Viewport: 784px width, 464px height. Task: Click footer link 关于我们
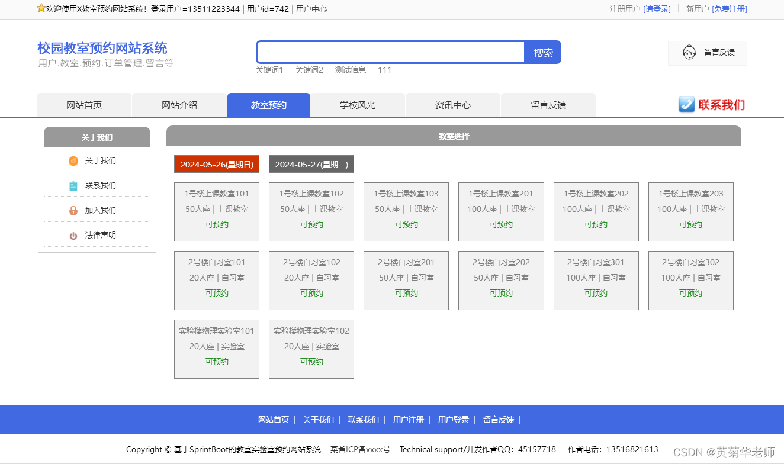[319, 420]
